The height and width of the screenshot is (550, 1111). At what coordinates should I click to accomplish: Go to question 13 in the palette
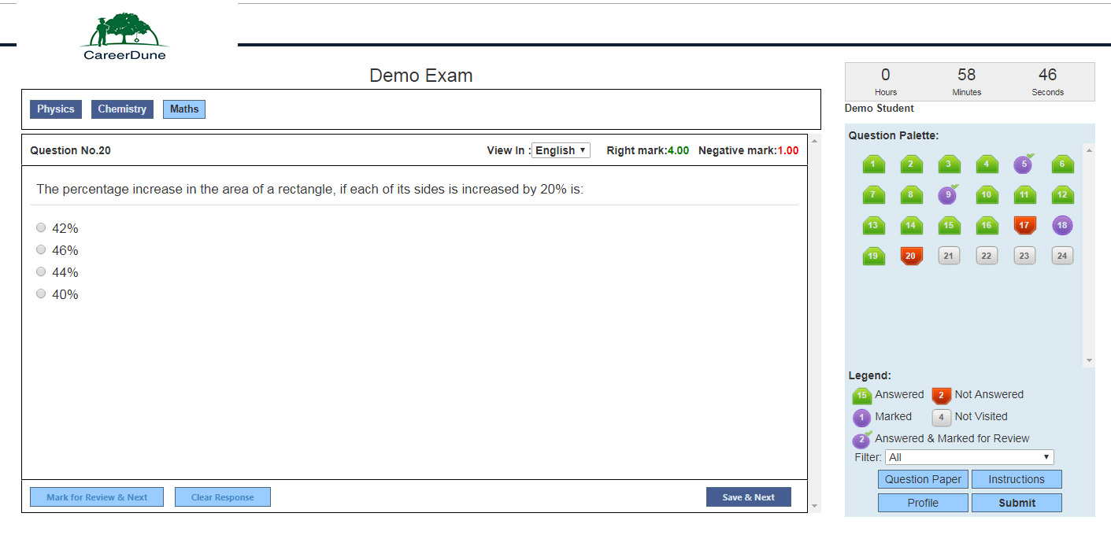[x=873, y=226]
